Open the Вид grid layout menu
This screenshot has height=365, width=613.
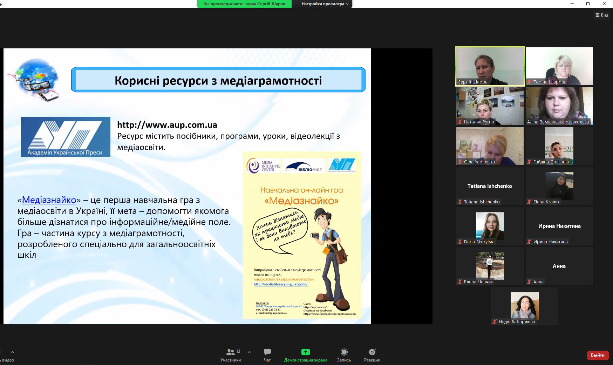point(602,15)
